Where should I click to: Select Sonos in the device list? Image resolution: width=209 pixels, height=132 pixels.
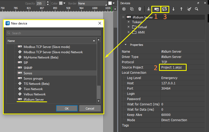(x=28, y=73)
